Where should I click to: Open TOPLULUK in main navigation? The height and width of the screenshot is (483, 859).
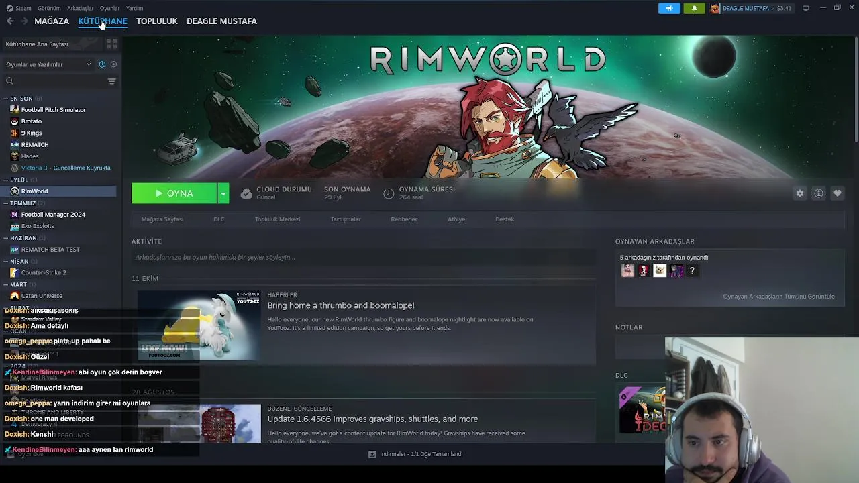(x=157, y=21)
